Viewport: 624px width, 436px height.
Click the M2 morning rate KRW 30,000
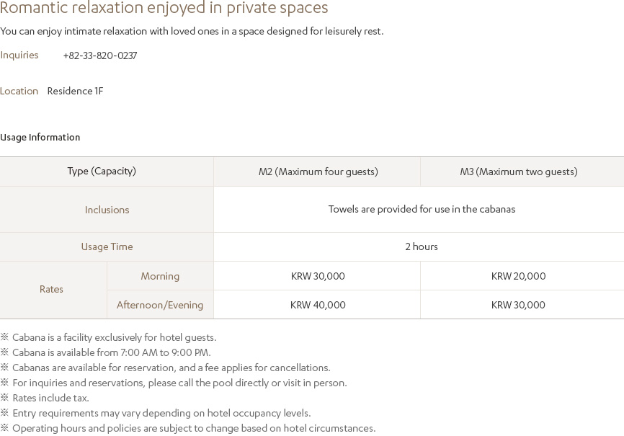[318, 276]
